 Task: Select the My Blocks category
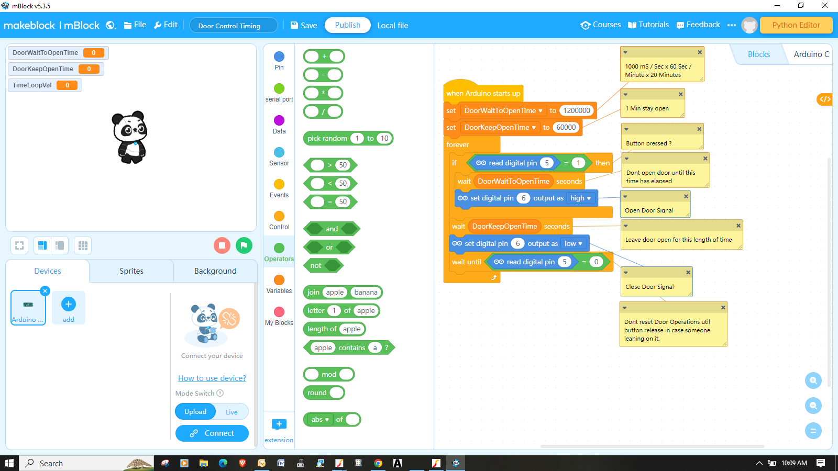[x=279, y=316]
